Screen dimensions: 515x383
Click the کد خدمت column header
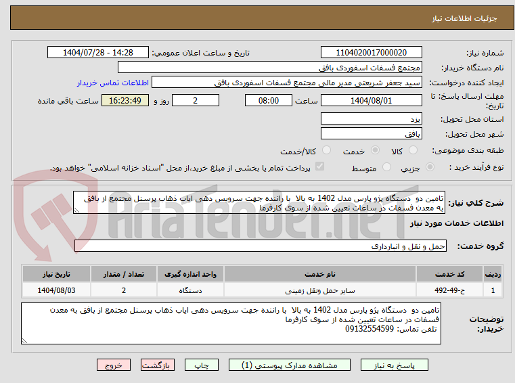(449, 274)
